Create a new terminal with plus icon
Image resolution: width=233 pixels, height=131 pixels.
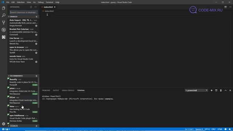[x=212, y=91]
